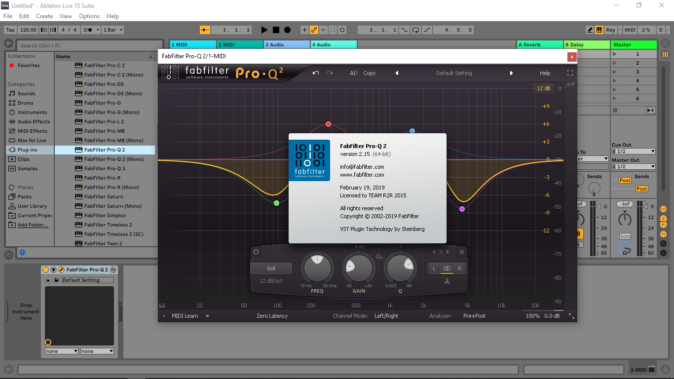Open the Help menu in Ableton menu bar
Viewport: 674px width, 379px height.
point(112,16)
